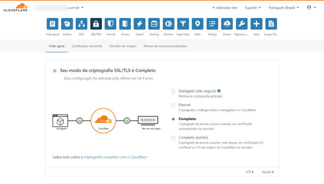Open the Apps plus icon
The height and width of the screenshot is (184, 324).
coord(256,24)
